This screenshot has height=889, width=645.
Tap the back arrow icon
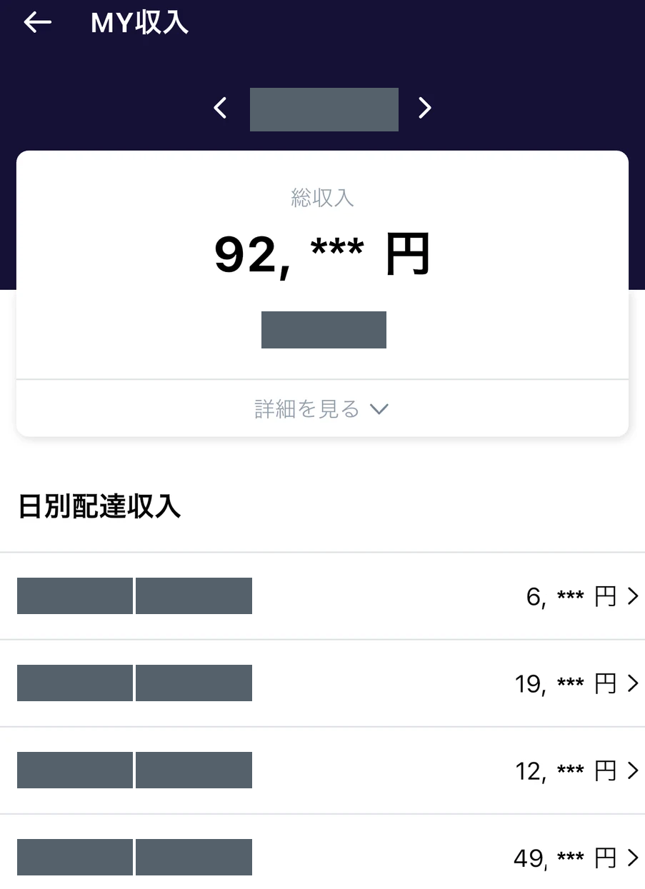coord(38,23)
